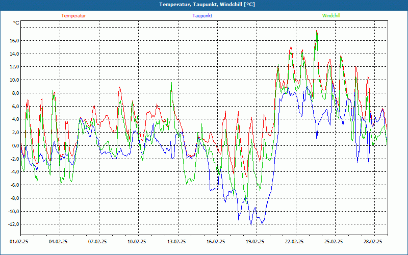Screen dimensions: 408x255
Task: Click the 22.02.25 date label
Action: (294, 242)
